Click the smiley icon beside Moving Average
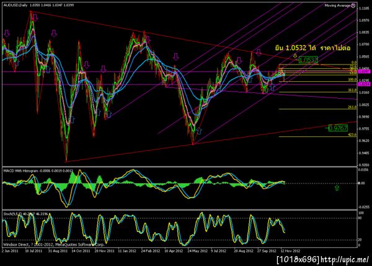 click(353, 6)
